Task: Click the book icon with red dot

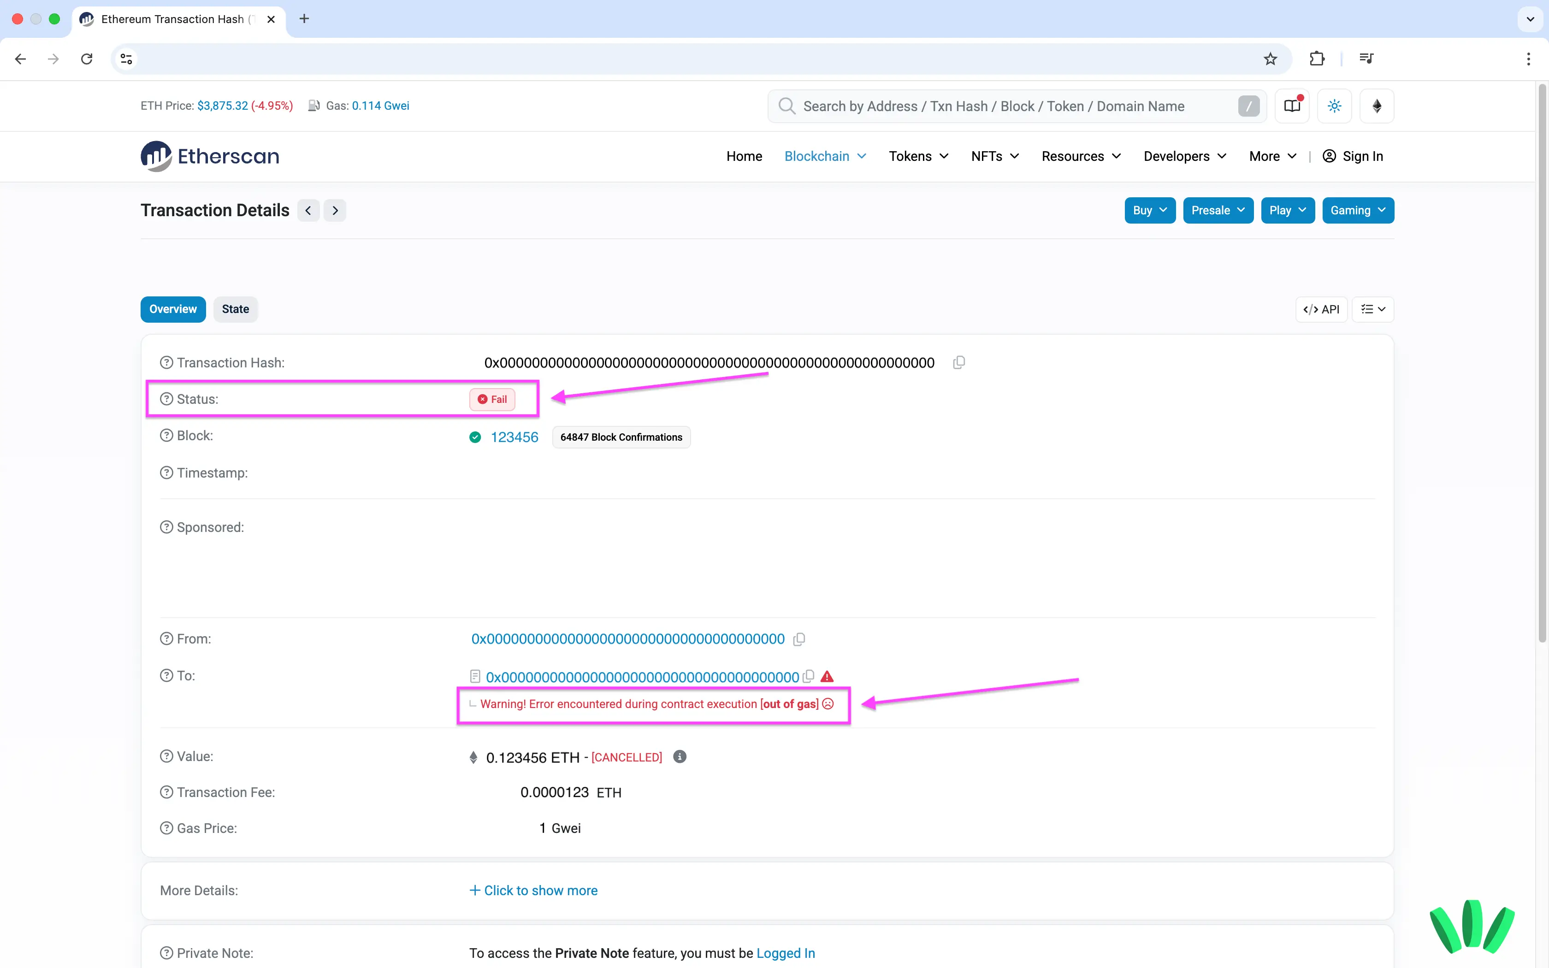Action: click(1292, 106)
